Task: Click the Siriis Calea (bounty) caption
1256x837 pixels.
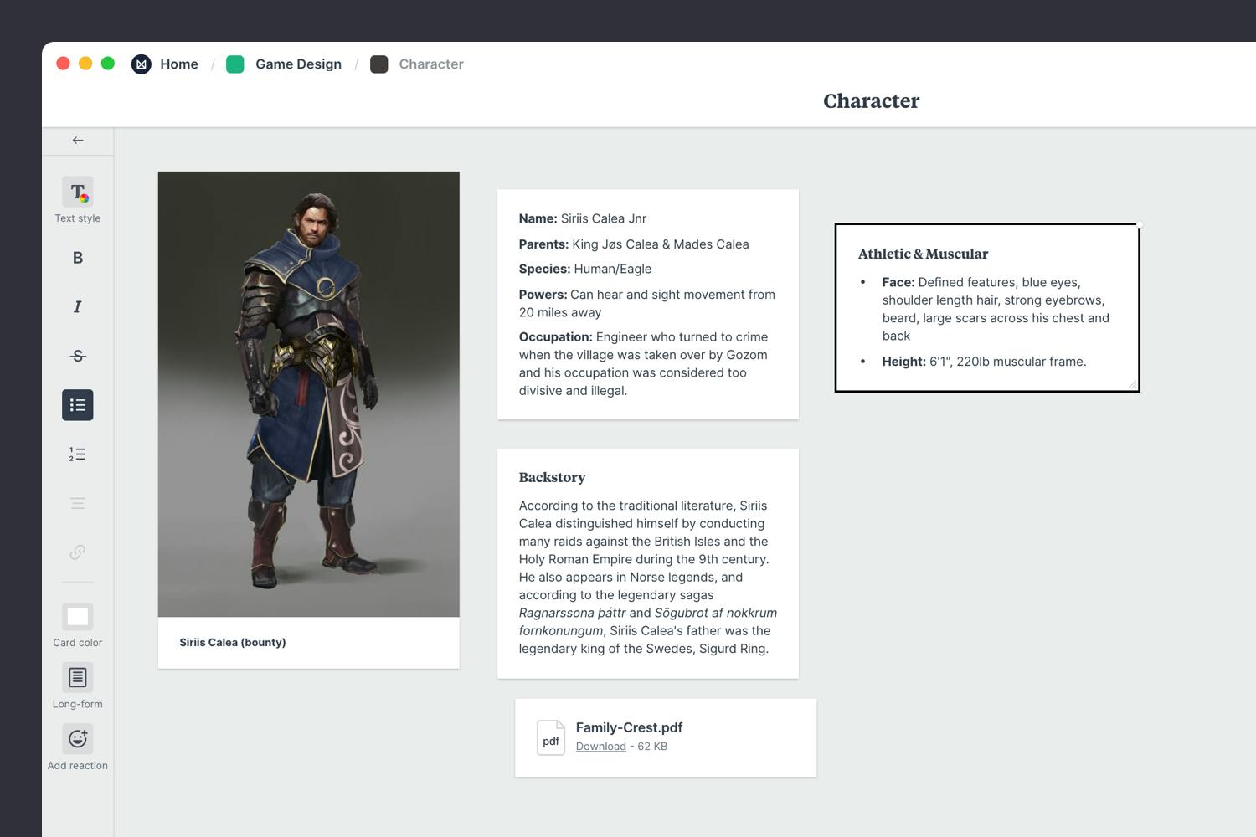Action: 233,643
